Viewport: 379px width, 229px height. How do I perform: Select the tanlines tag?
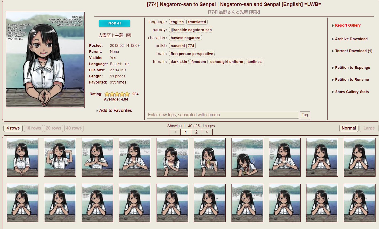click(x=254, y=62)
